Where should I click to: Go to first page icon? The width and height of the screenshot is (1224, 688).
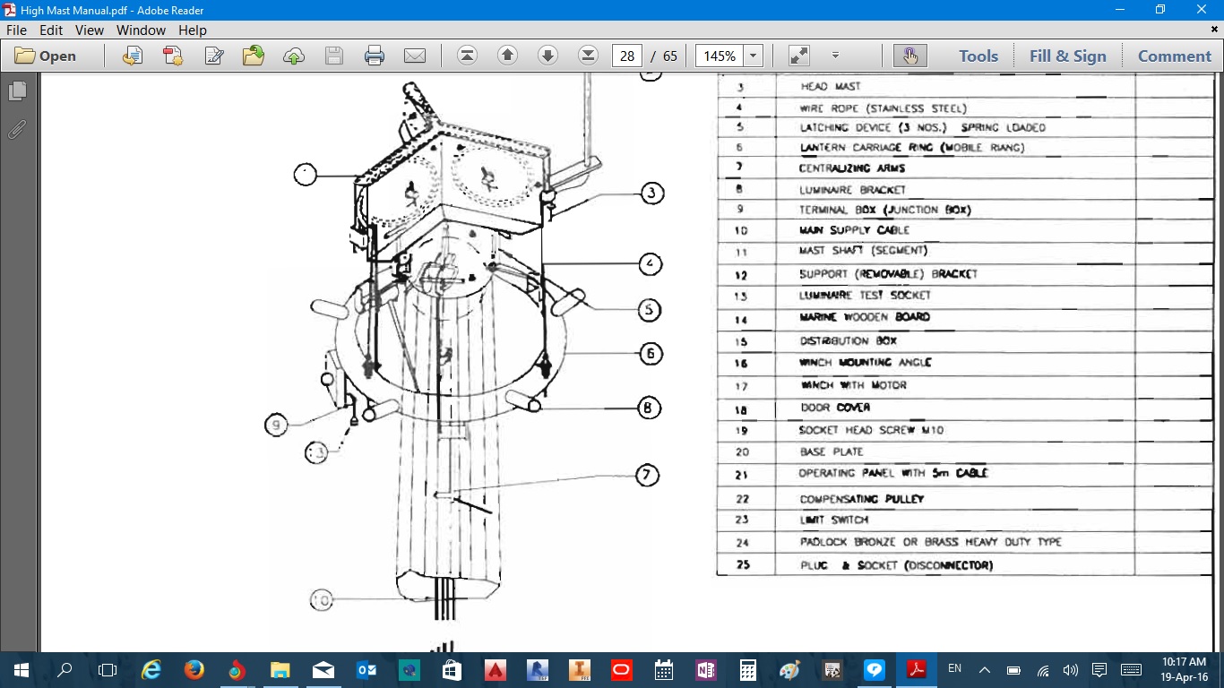pos(467,56)
